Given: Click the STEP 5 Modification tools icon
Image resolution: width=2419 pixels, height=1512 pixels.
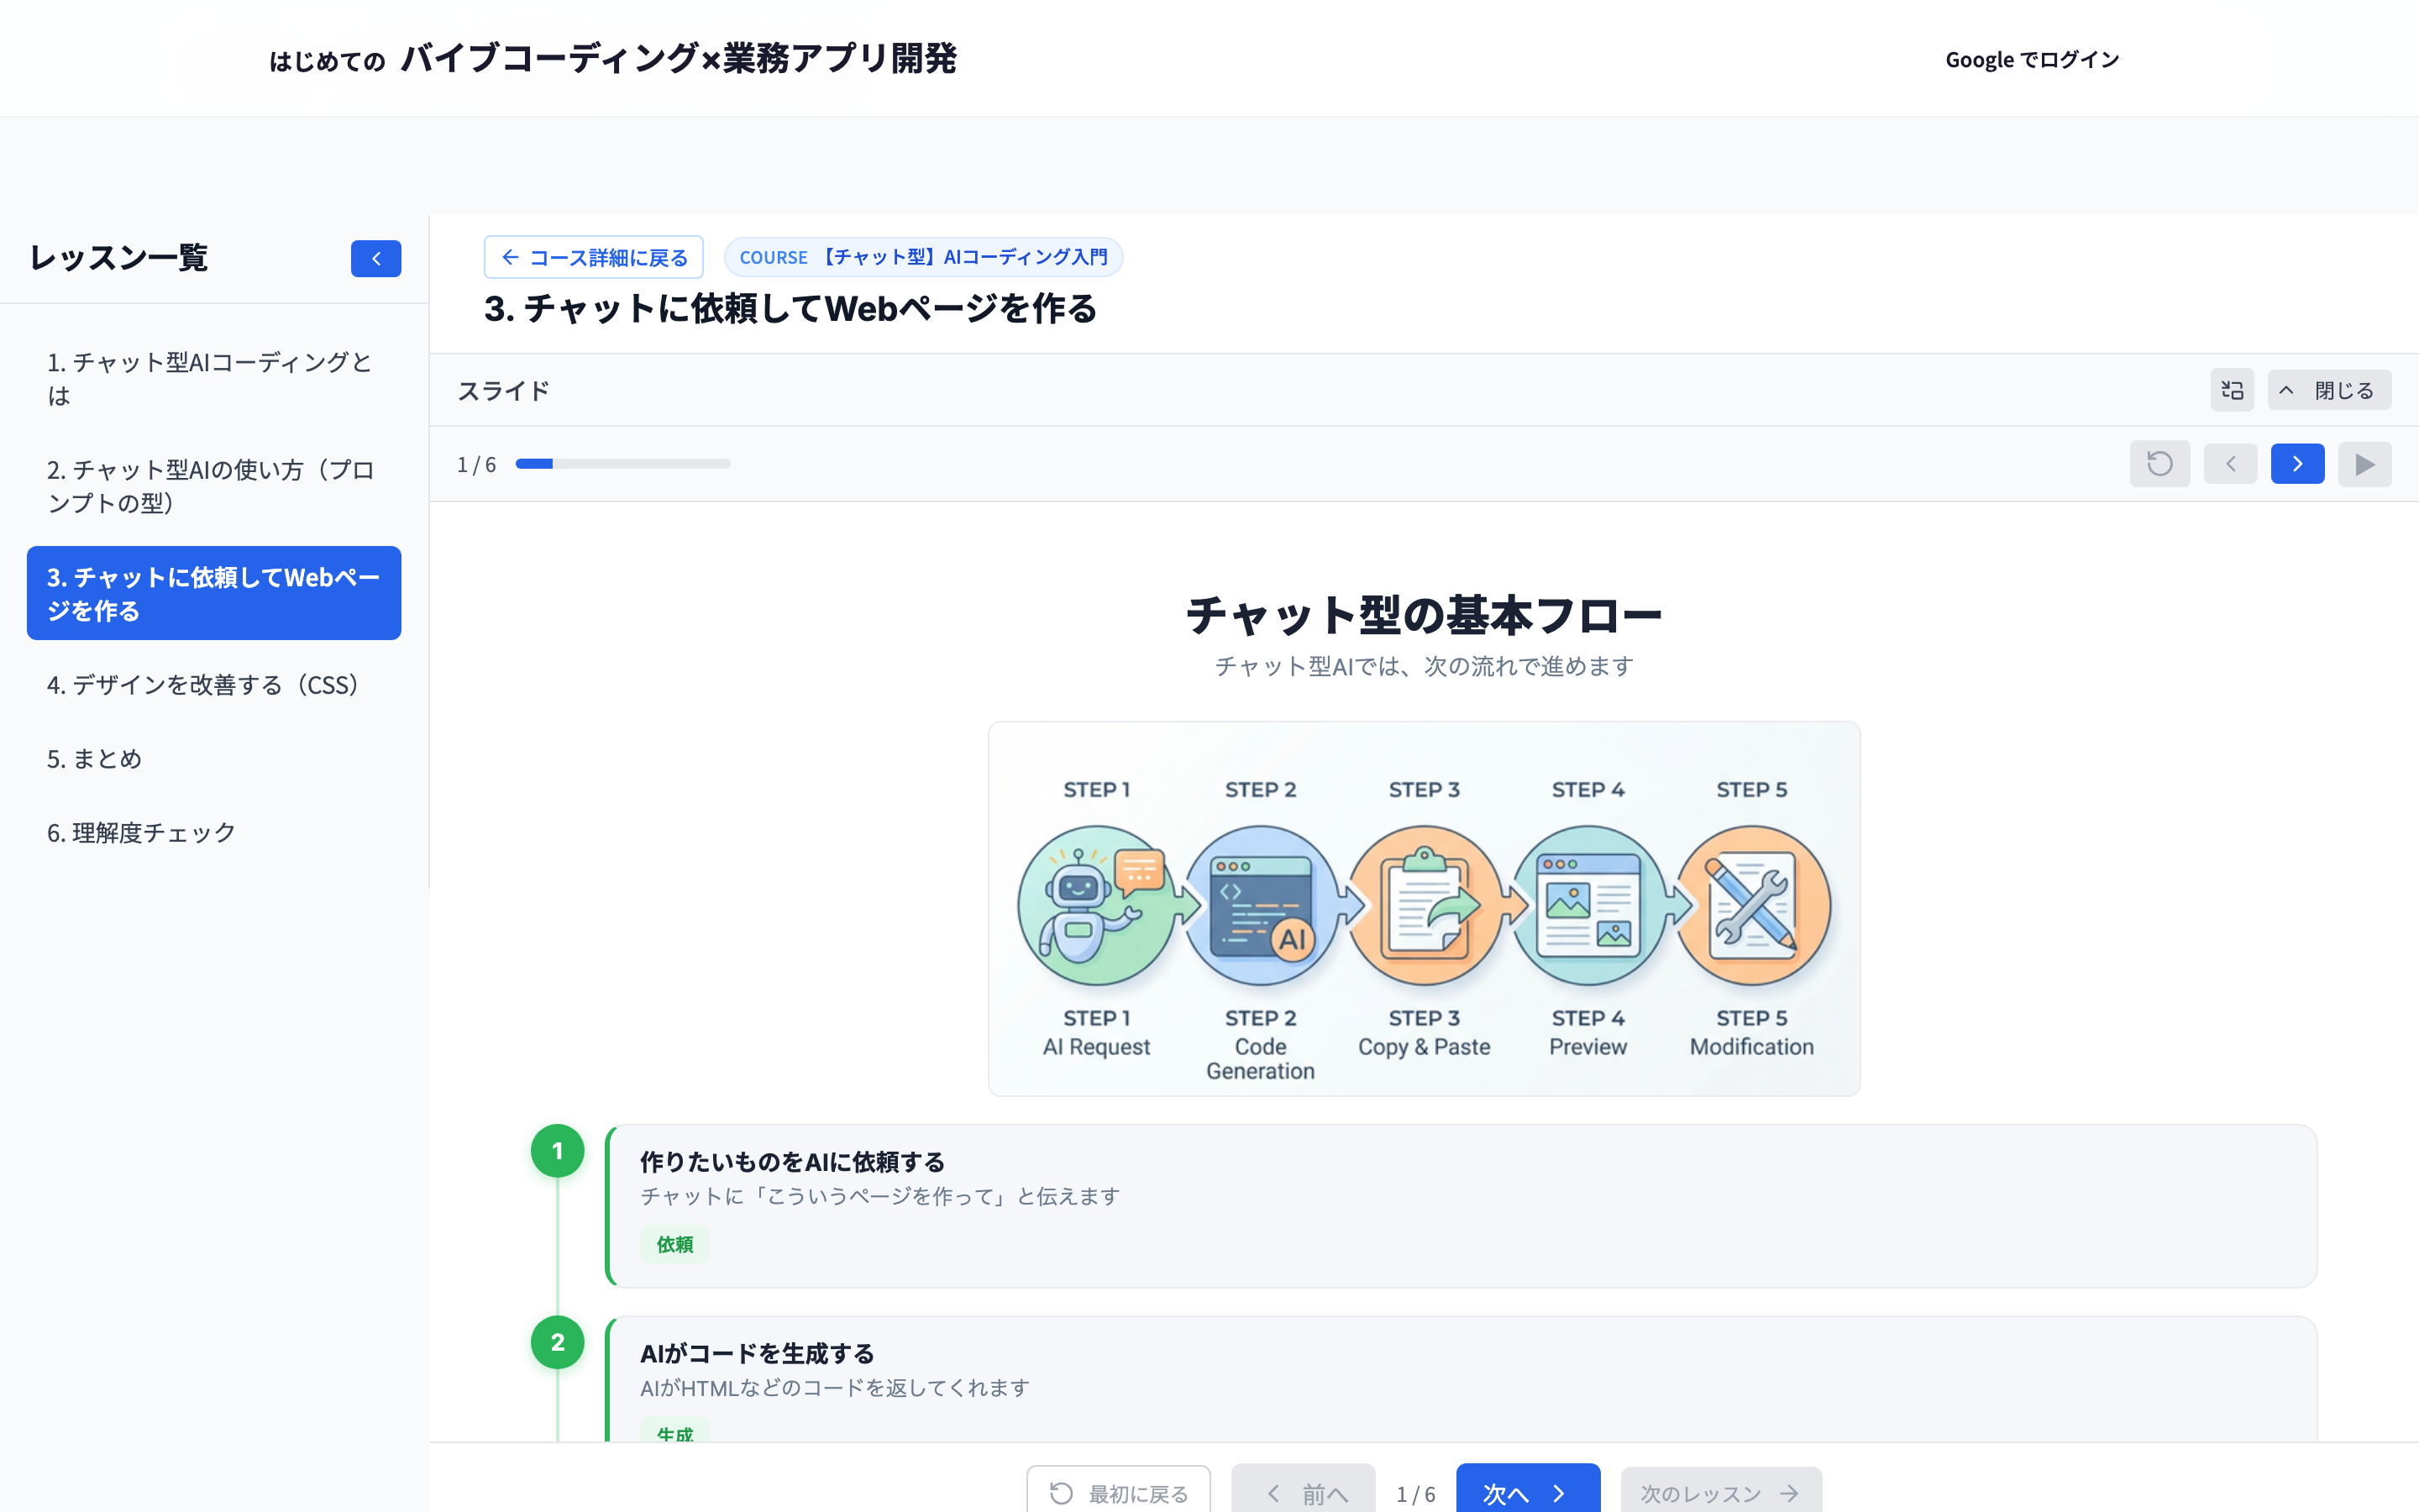Looking at the screenshot, I should tap(1752, 905).
